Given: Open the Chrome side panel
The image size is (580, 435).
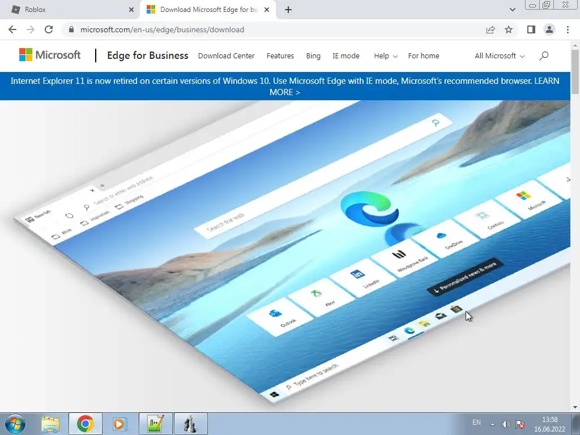Looking at the screenshot, I should tap(531, 29).
